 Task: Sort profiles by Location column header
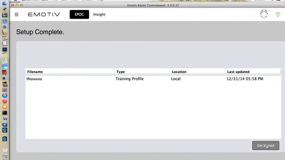coord(198,72)
